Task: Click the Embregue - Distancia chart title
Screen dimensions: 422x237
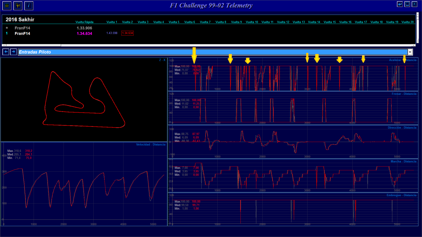Action: tap(401, 195)
